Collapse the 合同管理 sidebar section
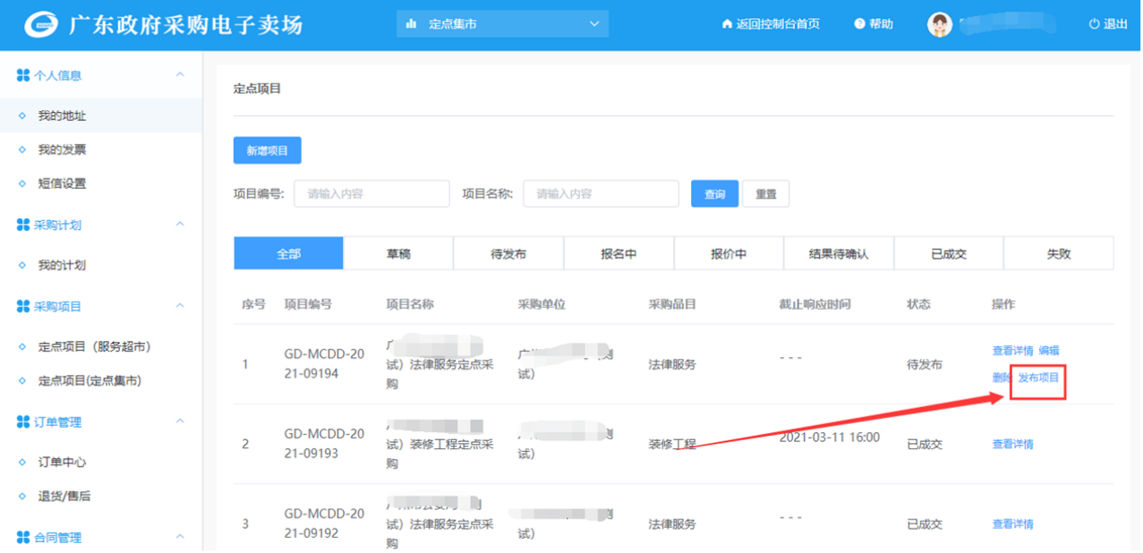1143x553 pixels. click(180, 537)
